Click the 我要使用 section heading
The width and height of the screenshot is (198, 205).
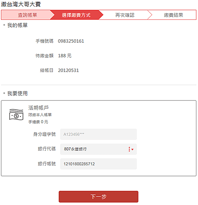(18, 94)
